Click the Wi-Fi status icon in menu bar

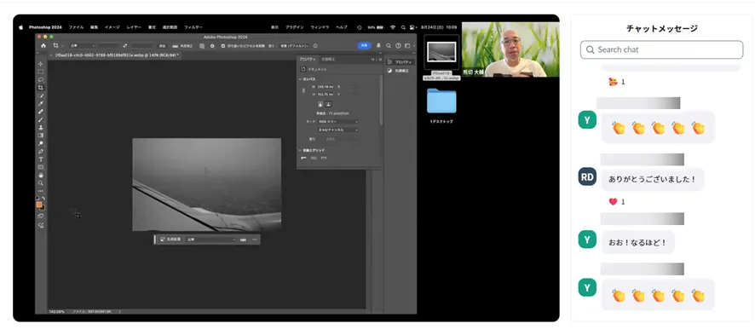(393, 27)
